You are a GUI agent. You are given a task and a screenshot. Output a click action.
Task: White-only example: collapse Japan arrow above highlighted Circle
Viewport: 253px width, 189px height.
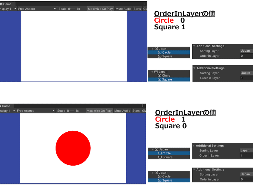[x=152, y=49]
